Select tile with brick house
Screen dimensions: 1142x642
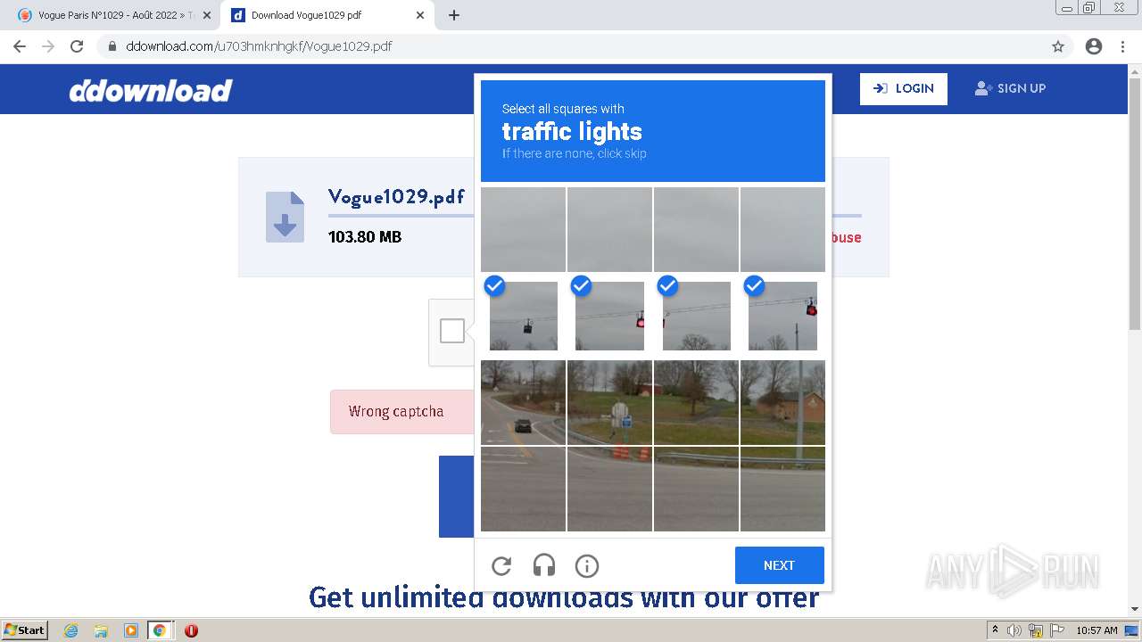pos(782,402)
